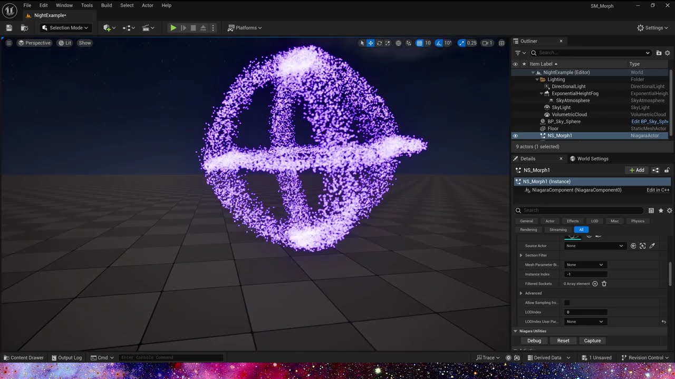Open the Perspective view mode menu
Image resolution: width=675 pixels, height=379 pixels.
[x=34, y=43]
